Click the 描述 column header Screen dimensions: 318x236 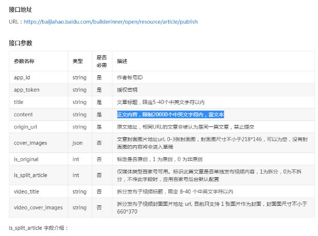point(122,61)
